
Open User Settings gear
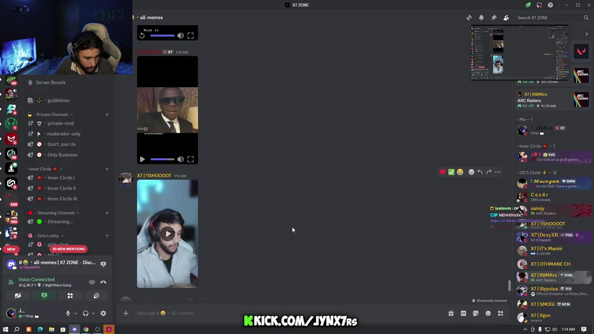103,314
